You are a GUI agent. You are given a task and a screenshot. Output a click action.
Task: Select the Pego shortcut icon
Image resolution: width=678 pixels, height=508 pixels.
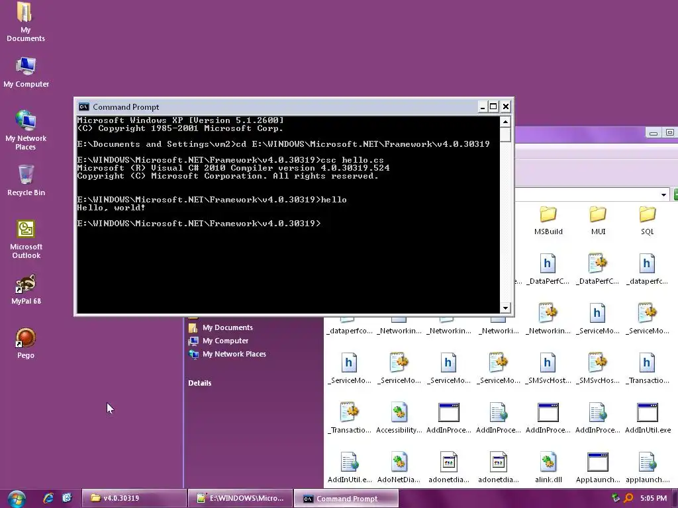coord(26,343)
